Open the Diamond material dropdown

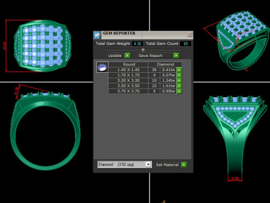148,164
